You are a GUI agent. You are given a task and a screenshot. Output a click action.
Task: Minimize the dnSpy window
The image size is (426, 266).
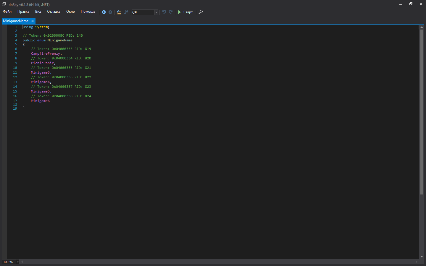(401, 4)
